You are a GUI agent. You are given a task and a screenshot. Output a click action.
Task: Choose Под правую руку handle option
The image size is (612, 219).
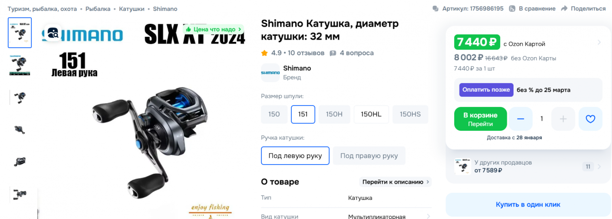pos(369,156)
